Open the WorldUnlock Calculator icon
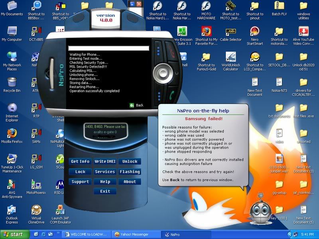 pos(230,61)
